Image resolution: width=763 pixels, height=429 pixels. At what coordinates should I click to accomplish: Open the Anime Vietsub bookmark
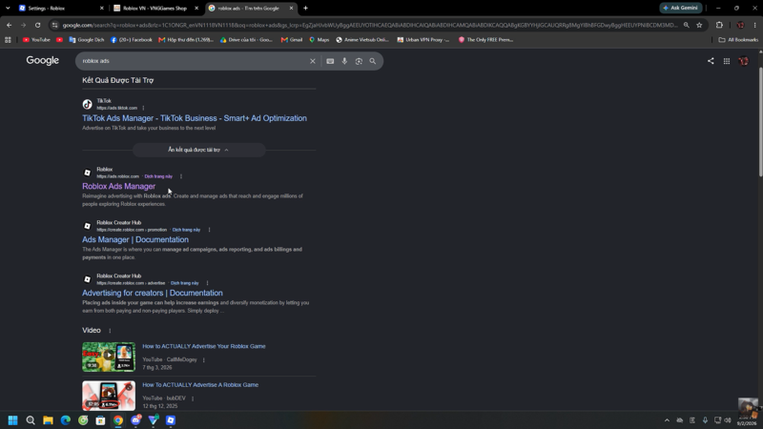[x=362, y=40]
